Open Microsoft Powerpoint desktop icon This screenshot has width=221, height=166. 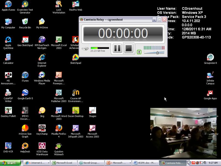[59, 78]
